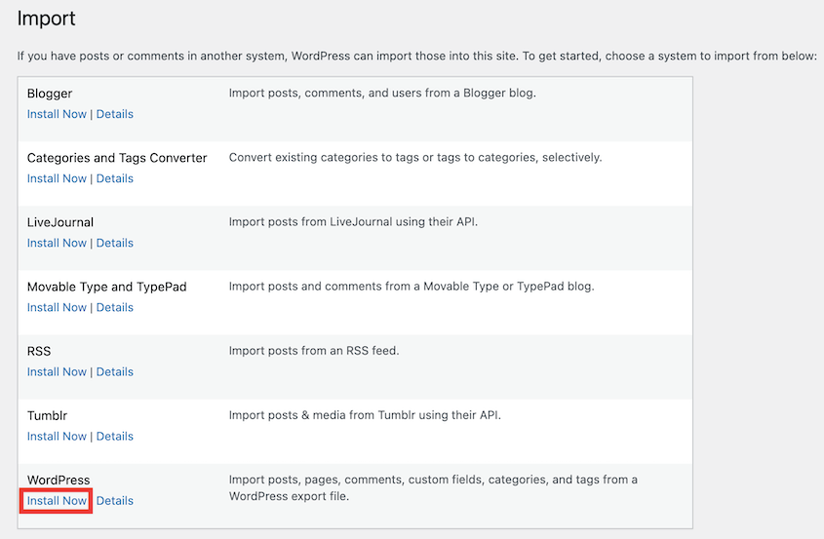Click the Tumblr importer name
Screen dimensions: 824x539
48,415
